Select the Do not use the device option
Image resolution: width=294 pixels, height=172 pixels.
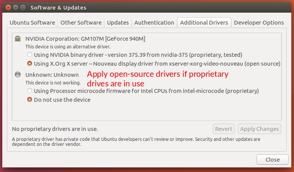coord(59,99)
